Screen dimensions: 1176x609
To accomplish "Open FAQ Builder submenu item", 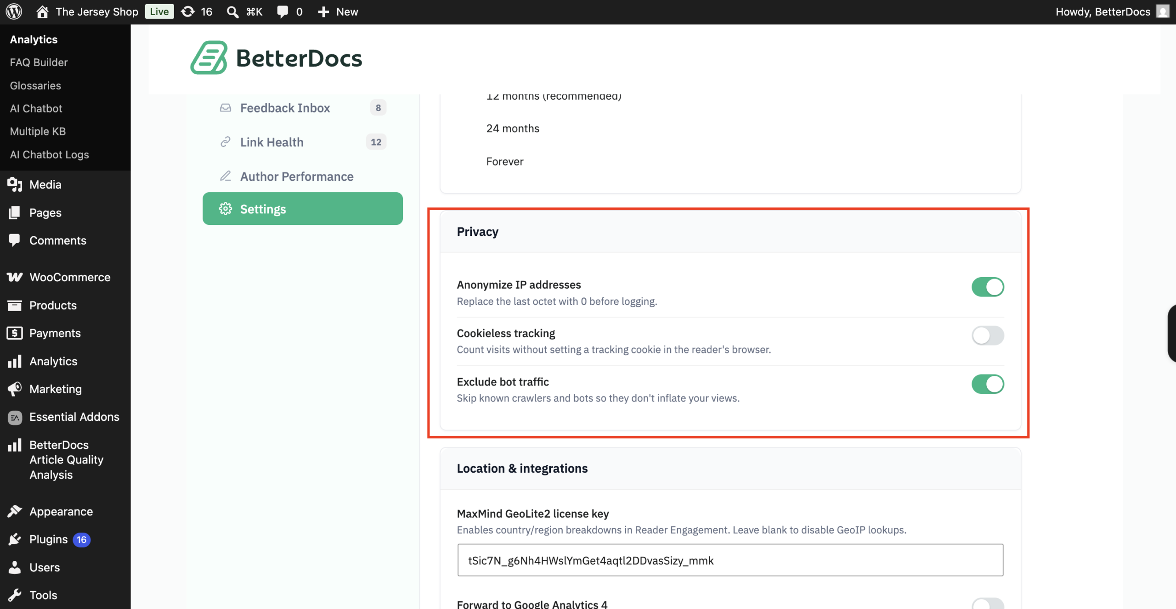I will pyautogui.click(x=39, y=62).
